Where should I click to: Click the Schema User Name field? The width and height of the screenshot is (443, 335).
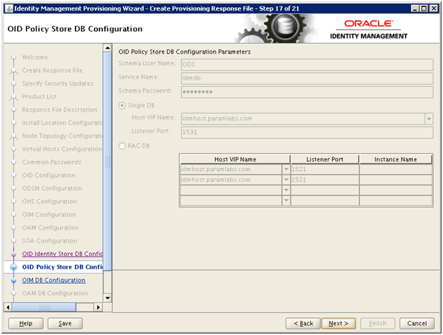tap(307, 64)
